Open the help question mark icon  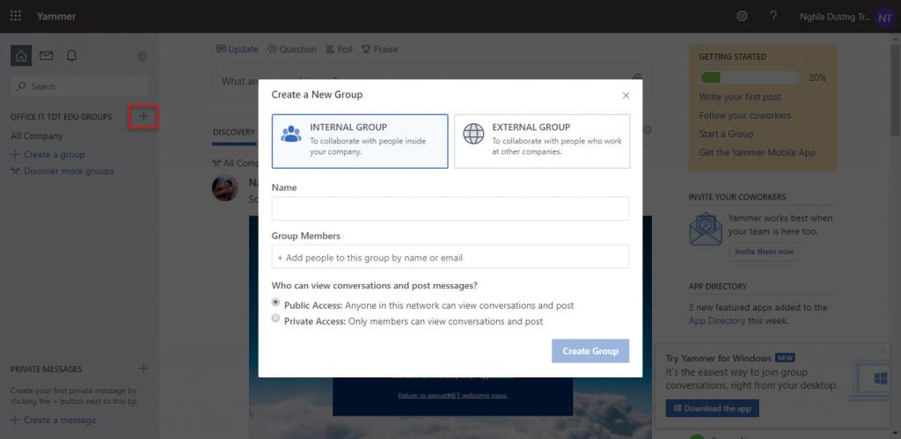tap(773, 16)
